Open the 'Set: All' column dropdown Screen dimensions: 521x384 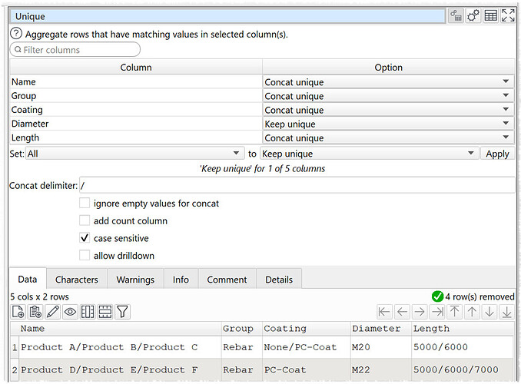pos(134,154)
